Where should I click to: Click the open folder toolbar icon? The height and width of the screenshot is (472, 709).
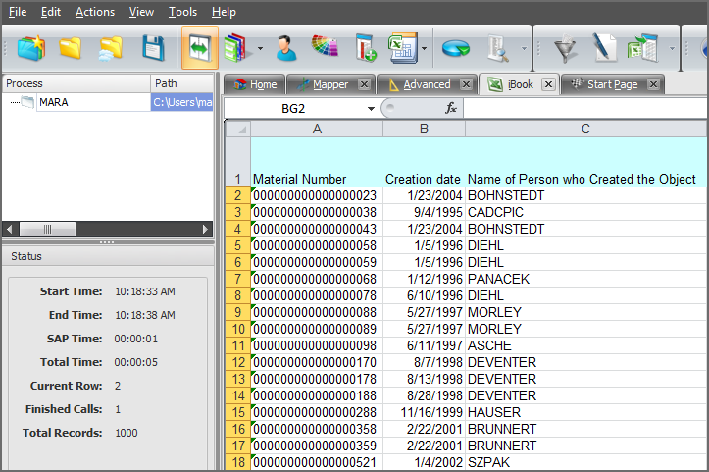coord(71,47)
